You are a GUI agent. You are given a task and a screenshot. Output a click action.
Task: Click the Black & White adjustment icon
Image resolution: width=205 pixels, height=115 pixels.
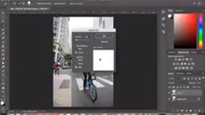[182, 64]
